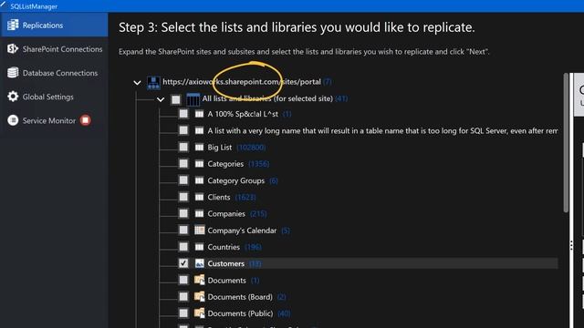The height and width of the screenshot is (328, 584).
Task: Select the list with a very long name
Action: [x=382, y=130]
